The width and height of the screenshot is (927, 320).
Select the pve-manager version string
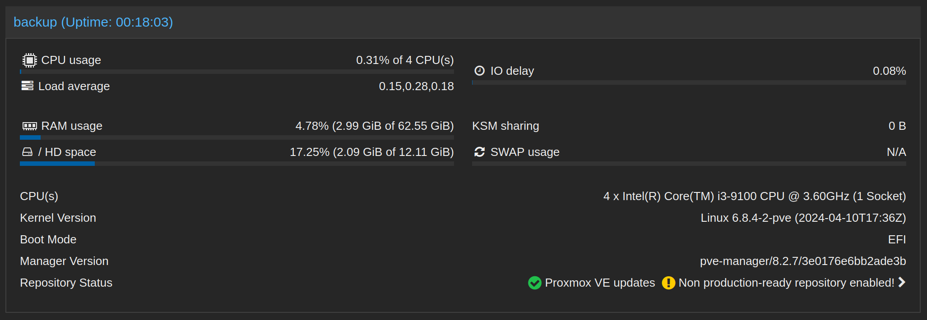pyautogui.click(x=803, y=261)
